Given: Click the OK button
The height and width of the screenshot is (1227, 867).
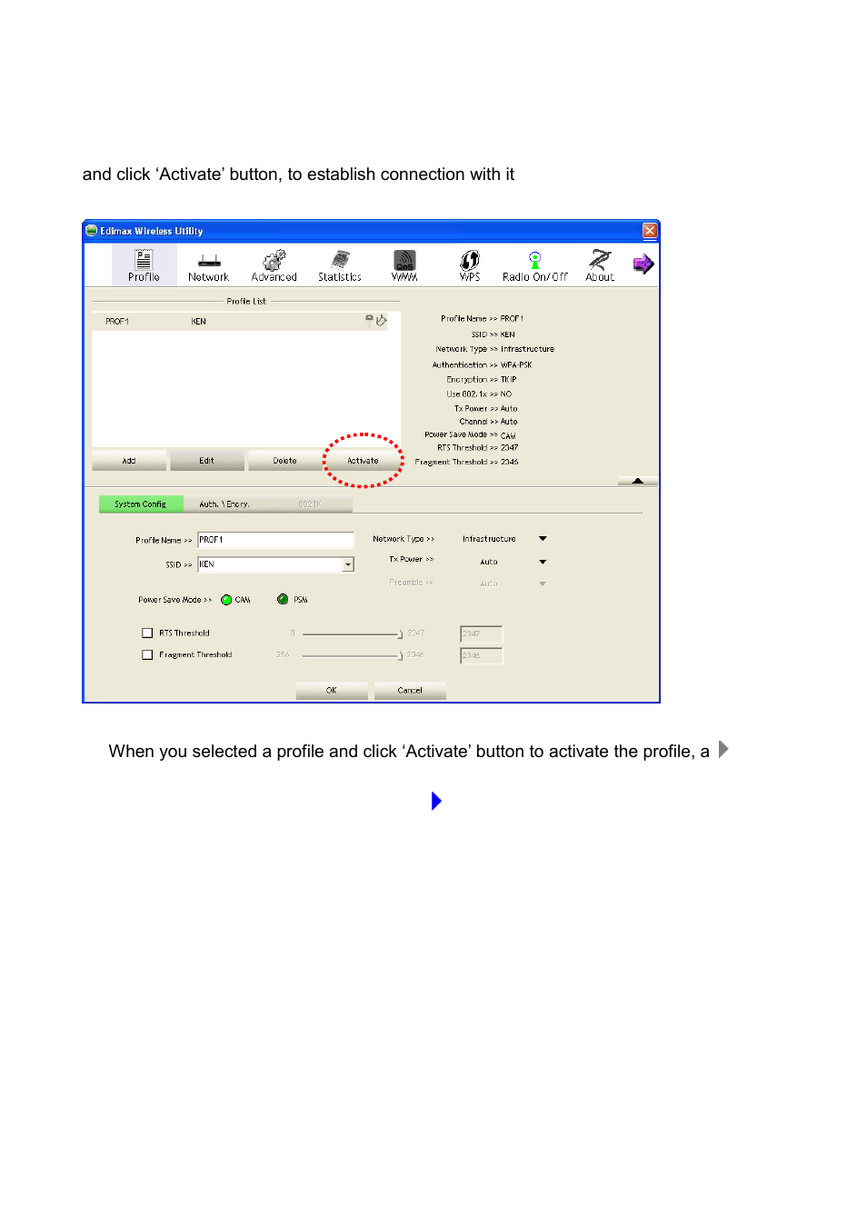Looking at the screenshot, I should (x=332, y=691).
